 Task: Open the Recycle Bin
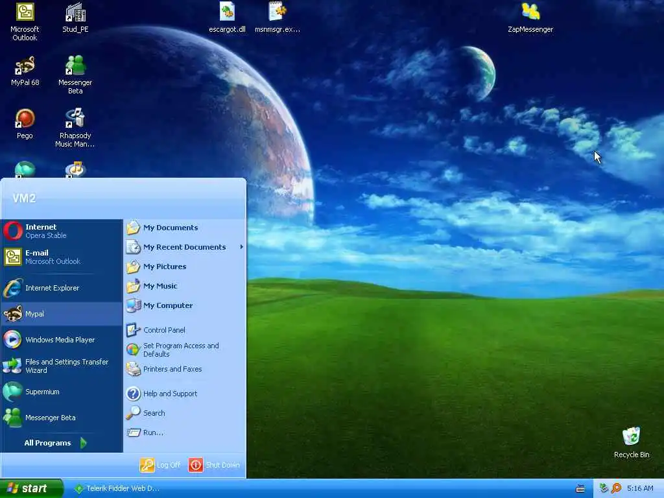click(x=632, y=442)
